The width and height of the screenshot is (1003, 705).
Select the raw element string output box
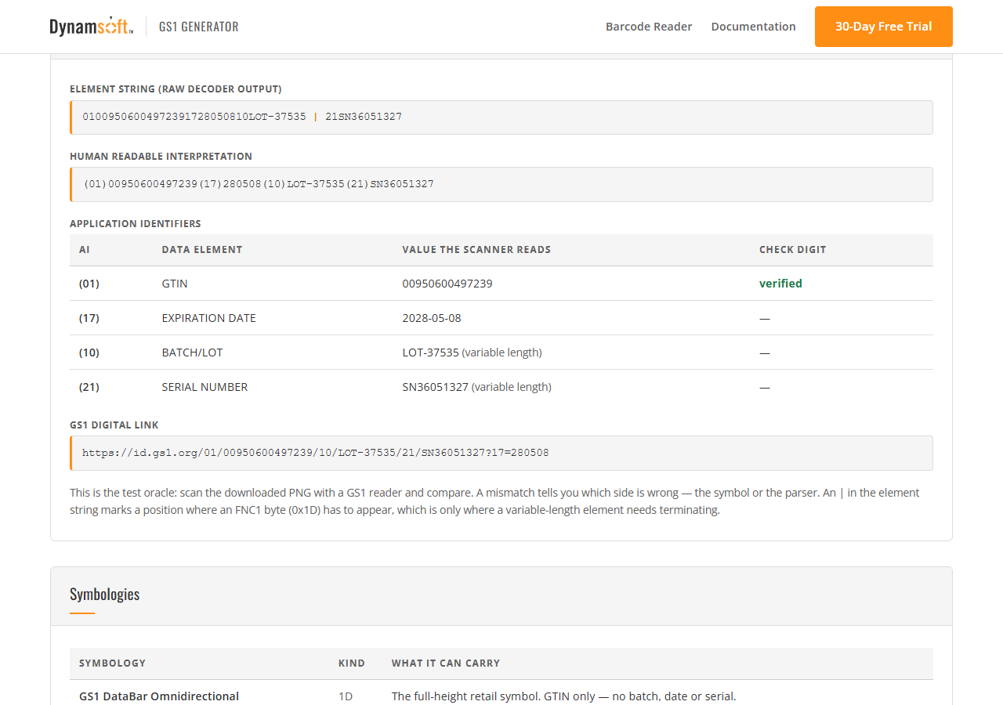[x=501, y=117]
